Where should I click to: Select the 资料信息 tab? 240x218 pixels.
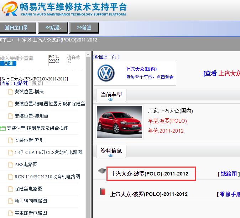click(111, 152)
